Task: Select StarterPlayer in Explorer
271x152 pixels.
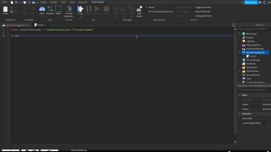Action: pos(252,71)
